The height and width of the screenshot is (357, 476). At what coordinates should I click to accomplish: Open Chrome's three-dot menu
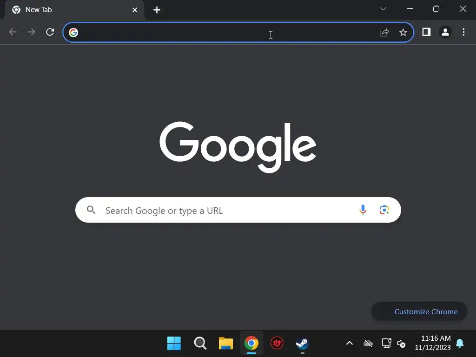[463, 32]
